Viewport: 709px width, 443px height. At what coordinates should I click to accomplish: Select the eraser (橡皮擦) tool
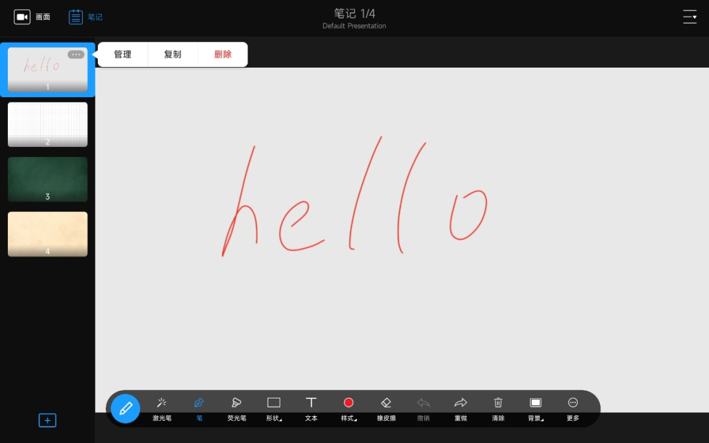(386, 407)
